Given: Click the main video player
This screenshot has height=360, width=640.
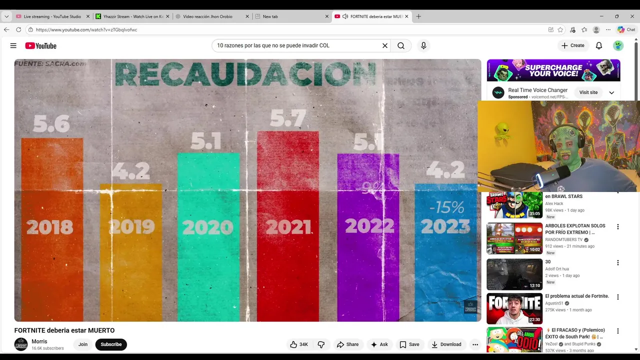Looking at the screenshot, I should (247, 190).
